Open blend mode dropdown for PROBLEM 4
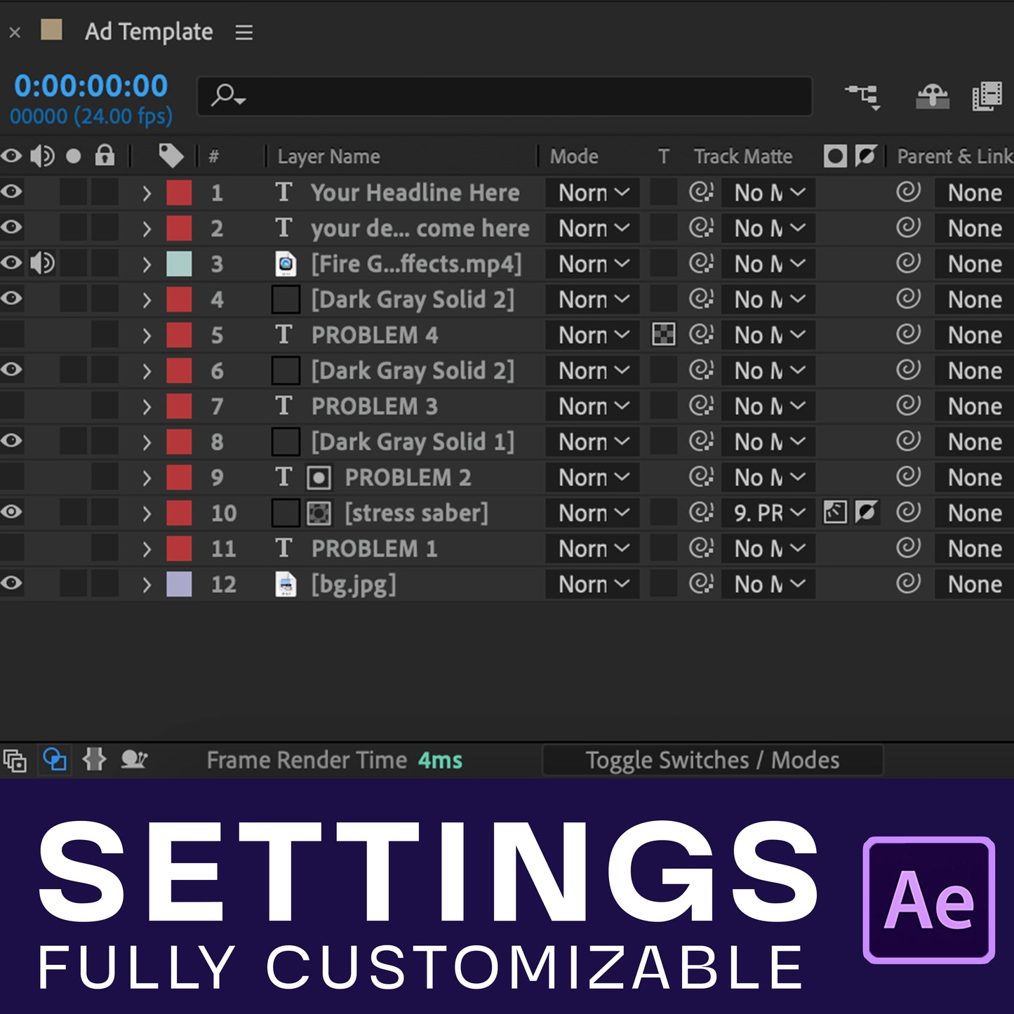This screenshot has height=1014, width=1014. point(592,335)
